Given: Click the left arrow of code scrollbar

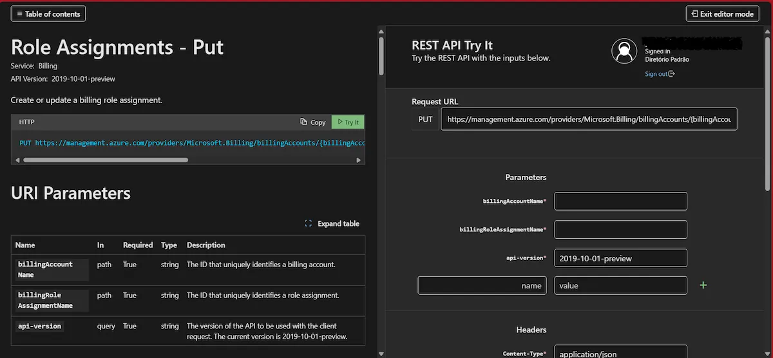Looking at the screenshot, I should [x=16, y=160].
